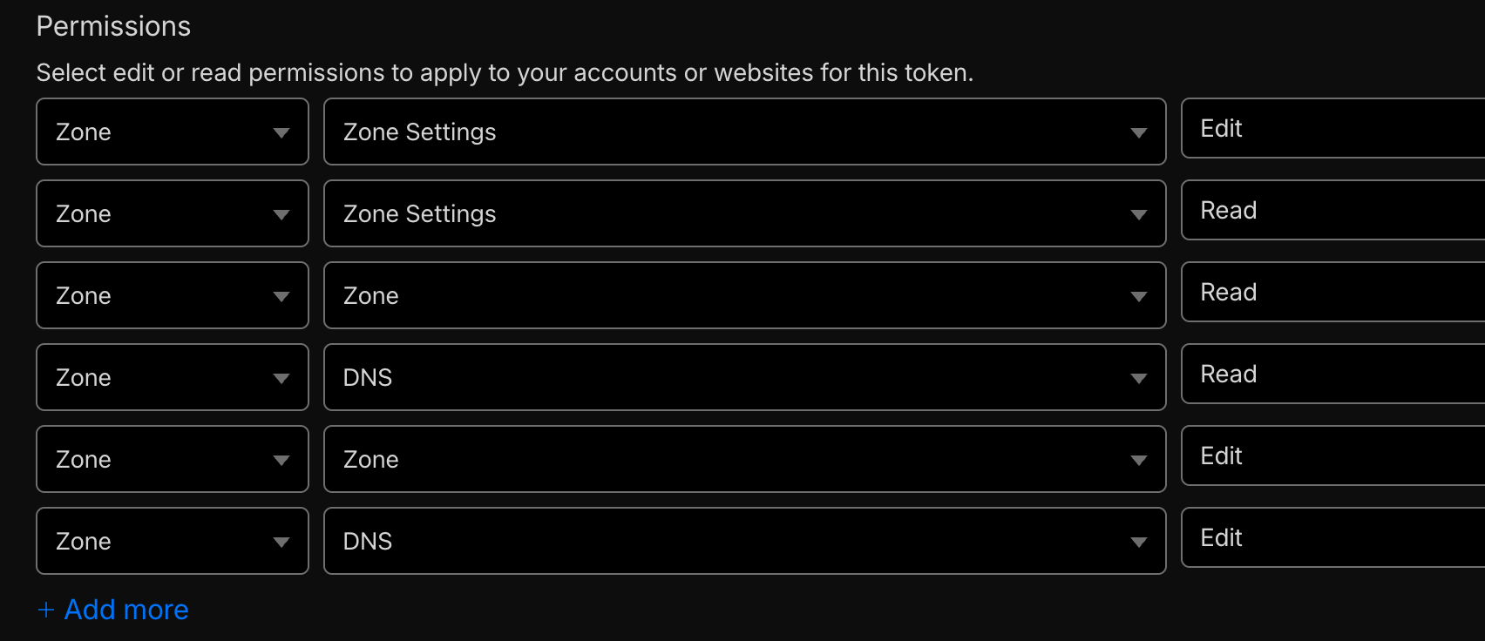The image size is (1485, 641).
Task: Open wide Zone permission dropdown paired with Edit
Action: [x=744, y=459]
